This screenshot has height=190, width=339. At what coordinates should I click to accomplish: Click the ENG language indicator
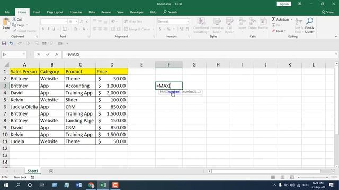pyautogui.click(x=305, y=185)
